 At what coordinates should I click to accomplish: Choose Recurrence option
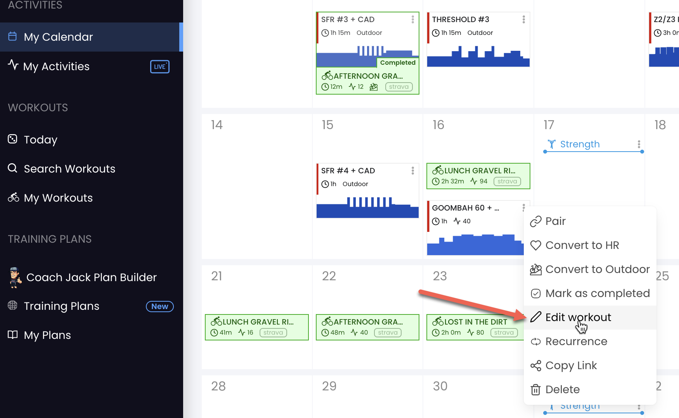590,341
